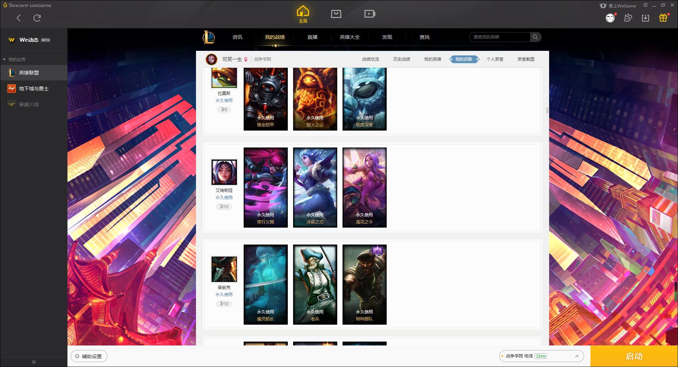This screenshot has height=367, width=678.
Task: Click the 拉莫斯 champion portrait
Action: (224, 78)
